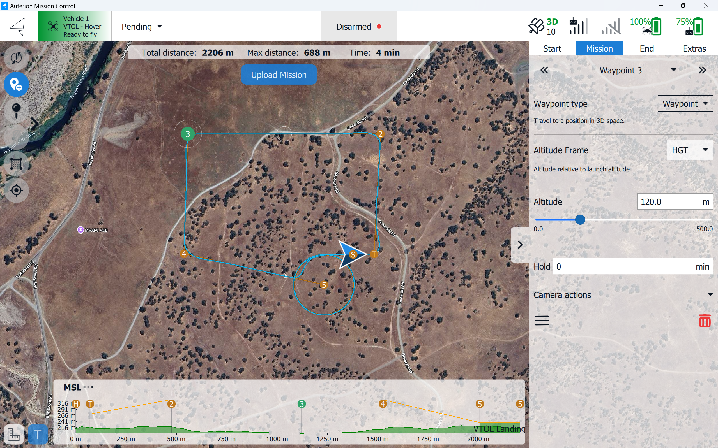Open the GPS satellite status indicator

543,26
